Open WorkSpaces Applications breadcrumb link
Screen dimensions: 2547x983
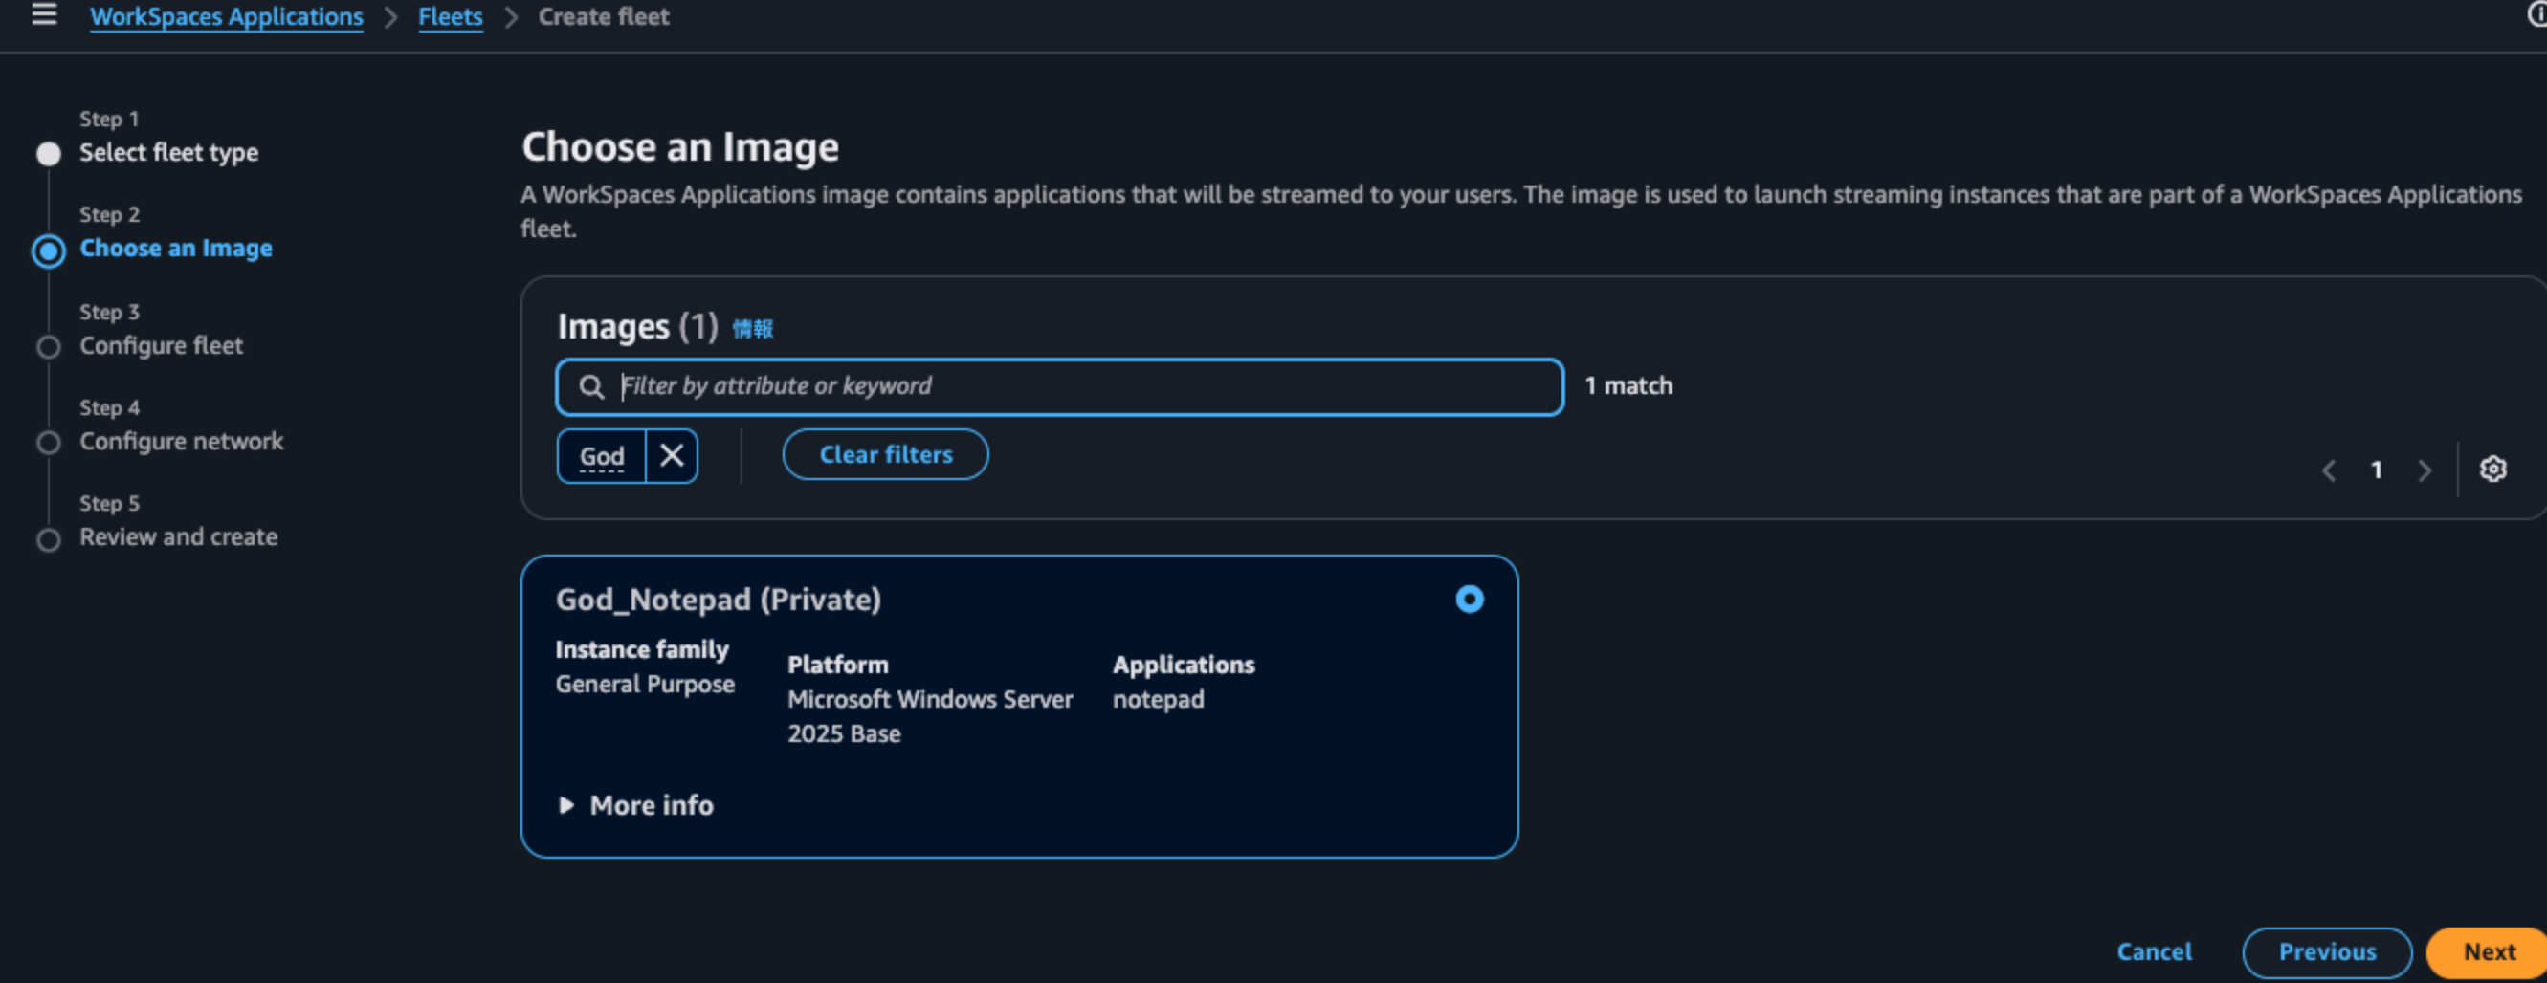tap(227, 17)
